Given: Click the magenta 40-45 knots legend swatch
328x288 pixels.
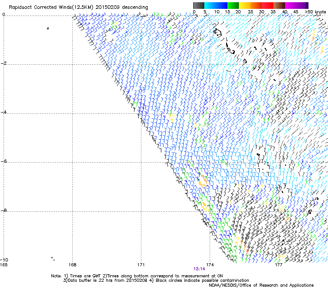Looking at the screenshot, I should 291,5.
